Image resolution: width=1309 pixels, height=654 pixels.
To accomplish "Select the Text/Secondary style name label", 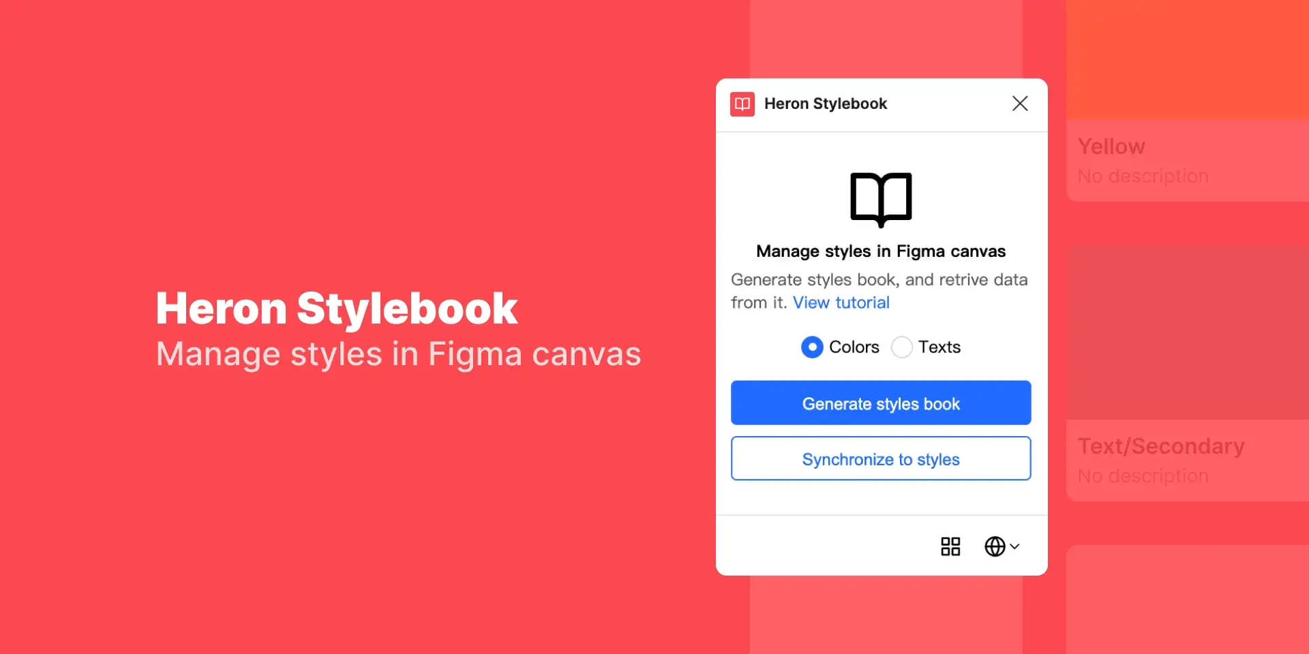I will [1160, 446].
